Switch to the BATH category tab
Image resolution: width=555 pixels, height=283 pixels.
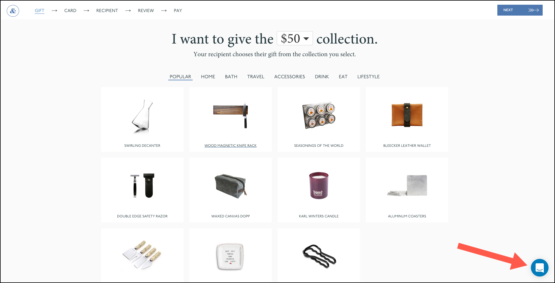[x=231, y=77]
